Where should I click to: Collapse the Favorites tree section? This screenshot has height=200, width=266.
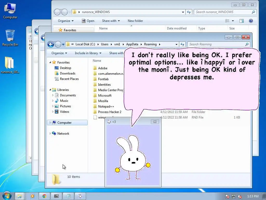coord(50,63)
